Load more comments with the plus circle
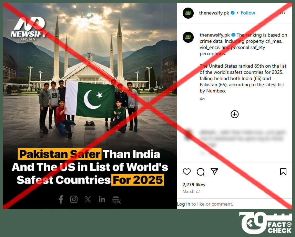295x237 pixels. tap(235, 114)
